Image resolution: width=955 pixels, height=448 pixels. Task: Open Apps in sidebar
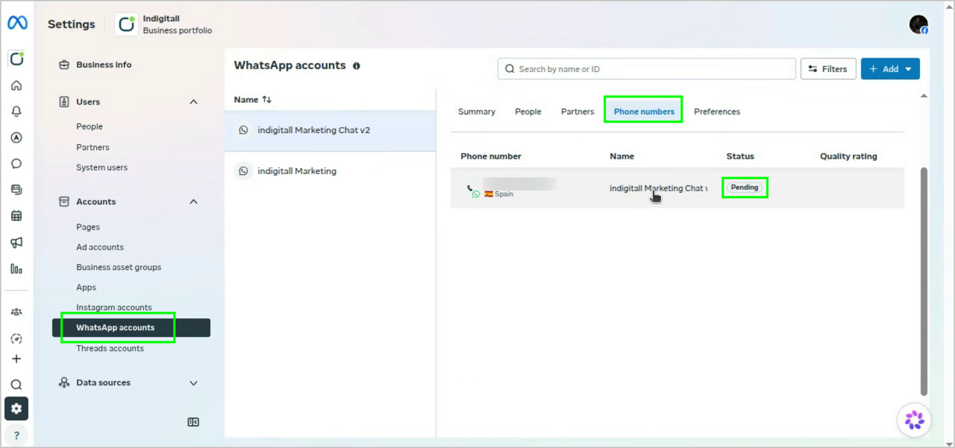[86, 288]
